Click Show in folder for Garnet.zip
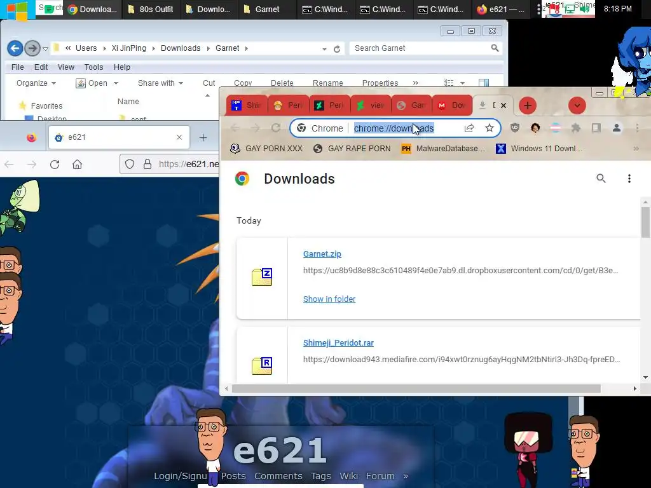Viewport: 651px width, 488px height. tap(329, 299)
